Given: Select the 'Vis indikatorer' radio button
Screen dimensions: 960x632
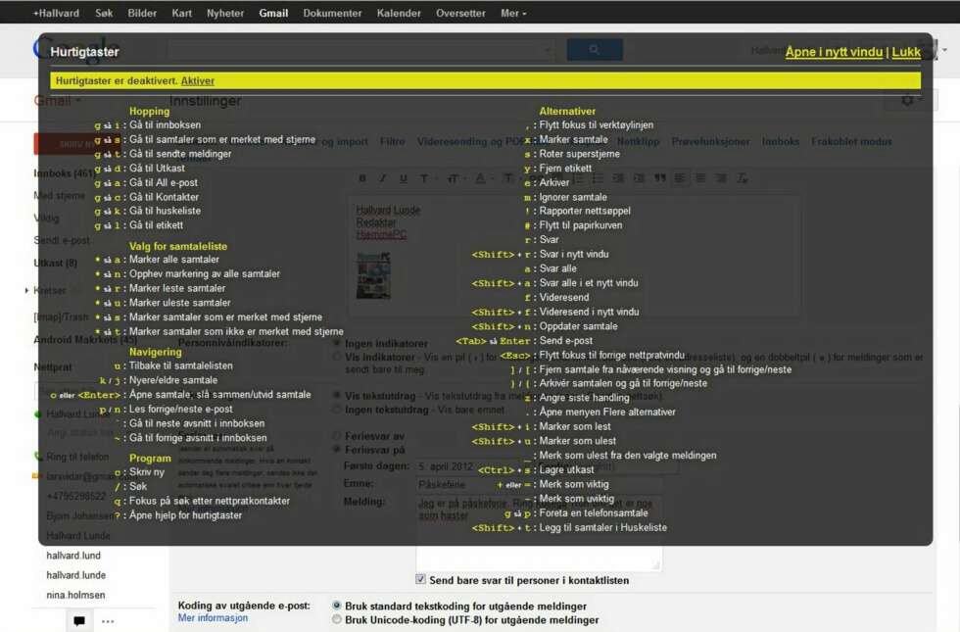Looking at the screenshot, I should click(336, 357).
